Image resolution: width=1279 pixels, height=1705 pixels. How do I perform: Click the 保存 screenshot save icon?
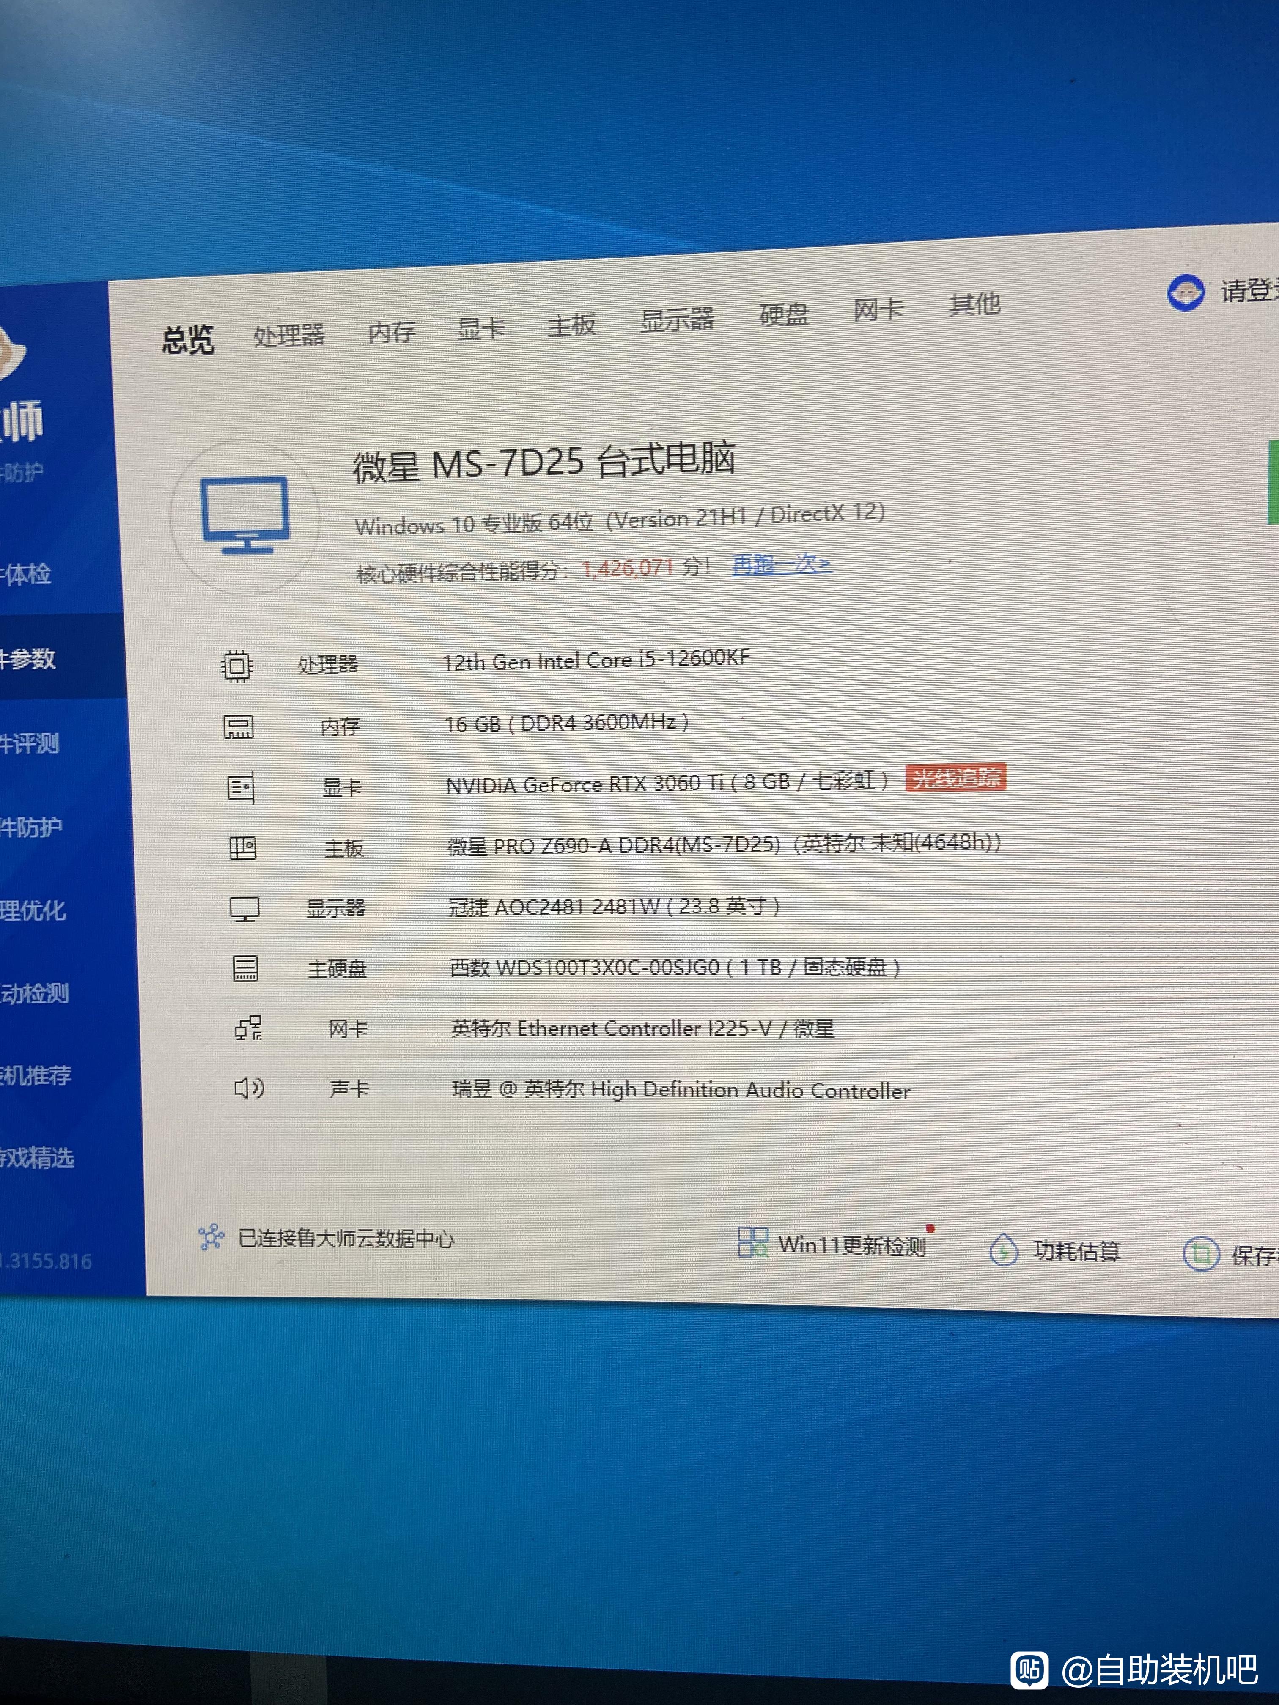tap(1201, 1253)
